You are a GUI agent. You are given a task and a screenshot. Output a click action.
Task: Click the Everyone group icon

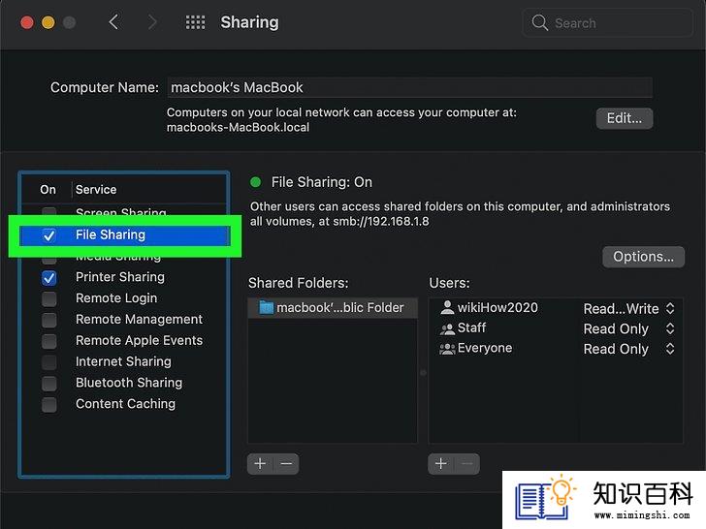[x=447, y=349]
